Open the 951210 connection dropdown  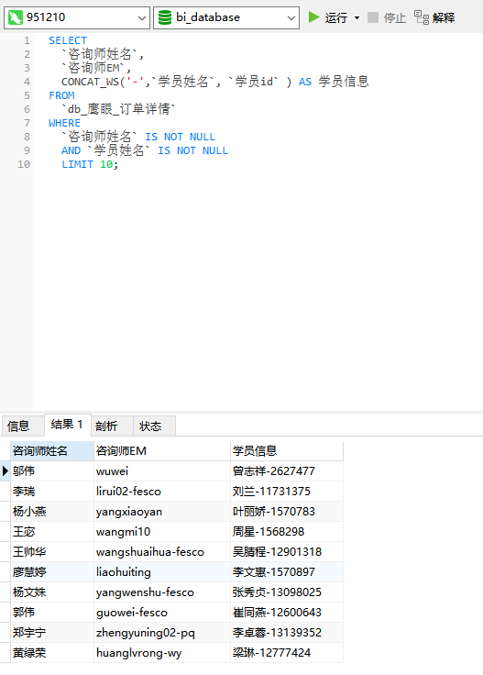point(141,18)
